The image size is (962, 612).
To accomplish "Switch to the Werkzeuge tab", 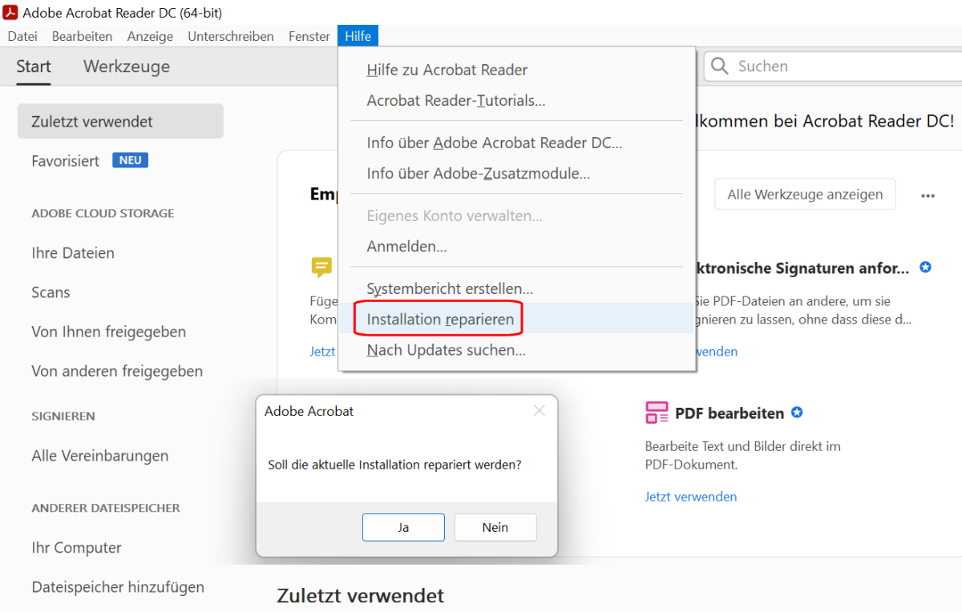I will click(x=127, y=66).
